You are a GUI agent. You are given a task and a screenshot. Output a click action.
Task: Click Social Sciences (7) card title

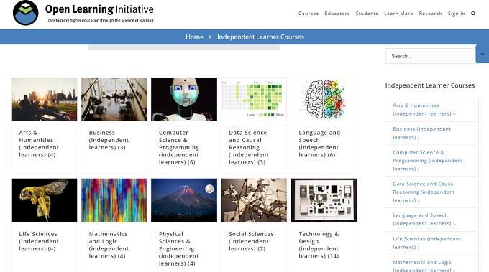(x=251, y=241)
